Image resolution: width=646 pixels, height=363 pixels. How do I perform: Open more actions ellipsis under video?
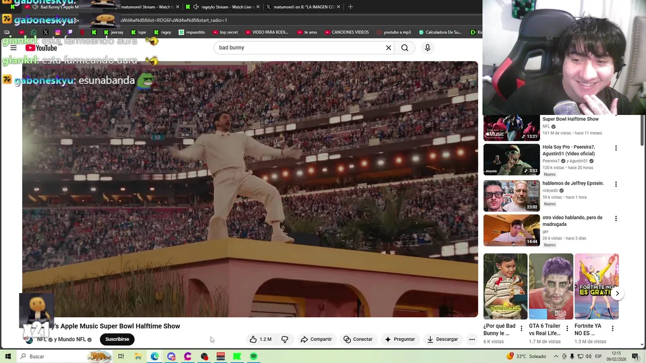(x=472, y=339)
